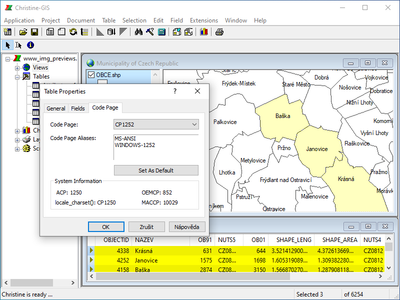Select the text edit cursor tool
This screenshot has height=300, width=400.
18,45
